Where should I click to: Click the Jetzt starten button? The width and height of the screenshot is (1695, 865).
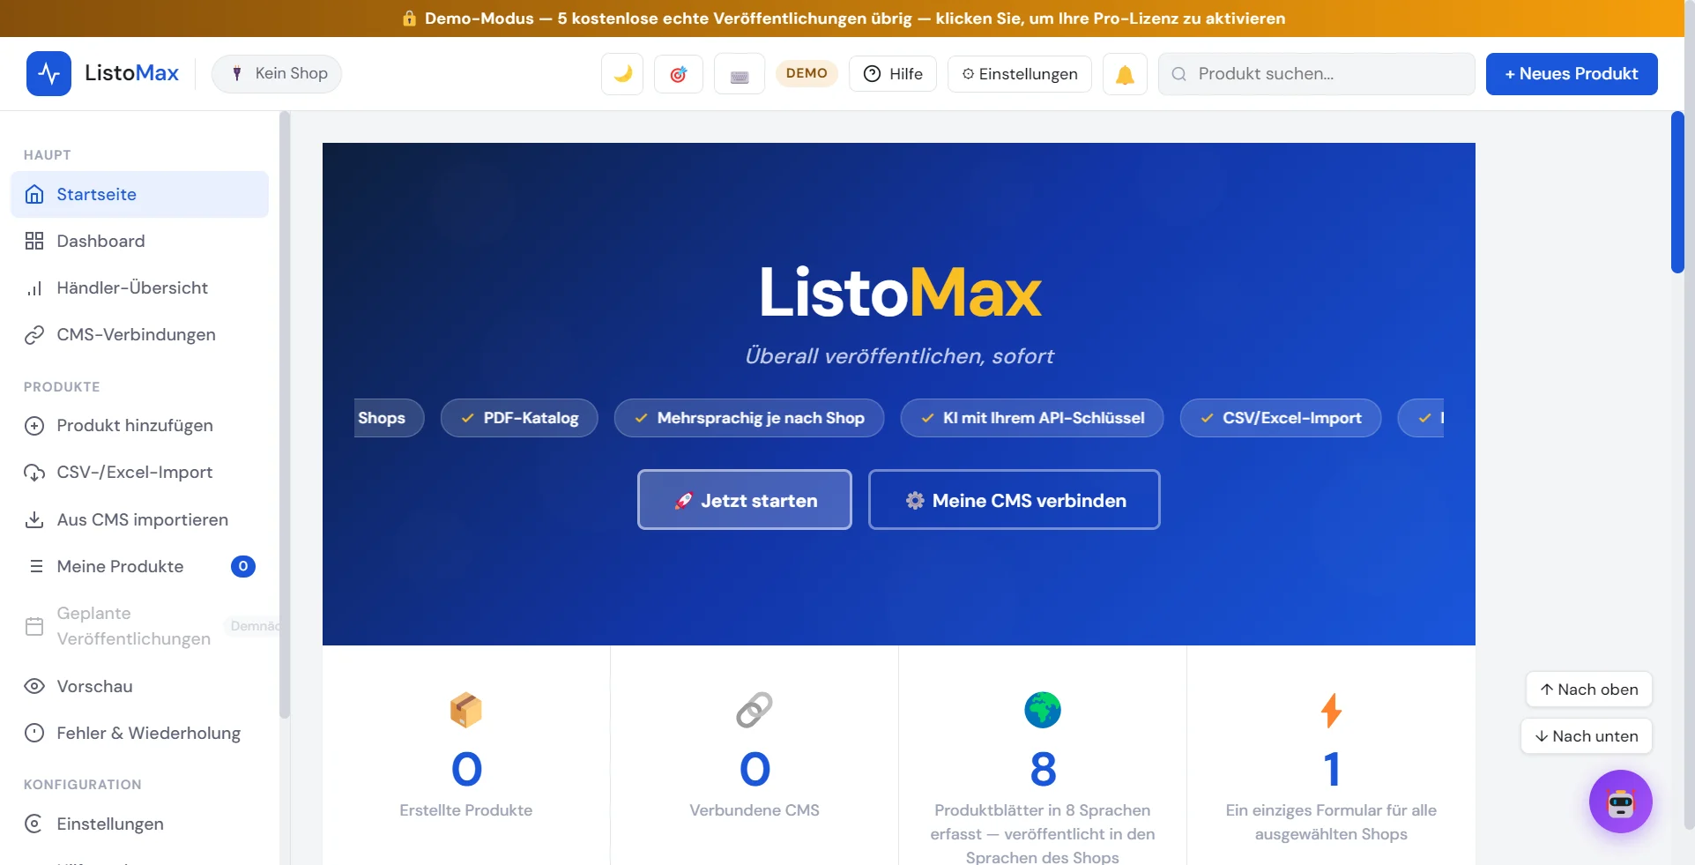point(745,500)
